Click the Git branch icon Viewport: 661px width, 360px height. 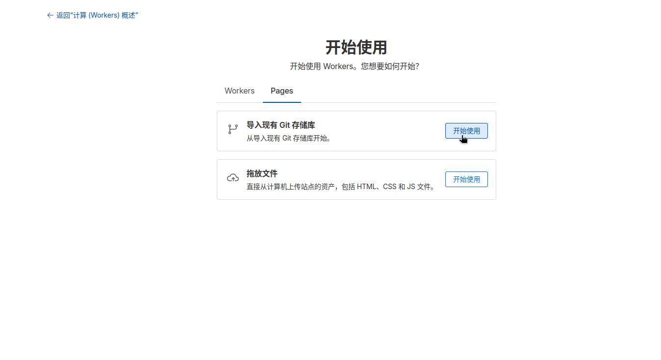pos(233,129)
